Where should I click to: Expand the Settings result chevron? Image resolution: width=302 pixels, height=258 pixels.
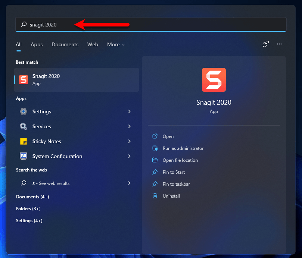130,111
